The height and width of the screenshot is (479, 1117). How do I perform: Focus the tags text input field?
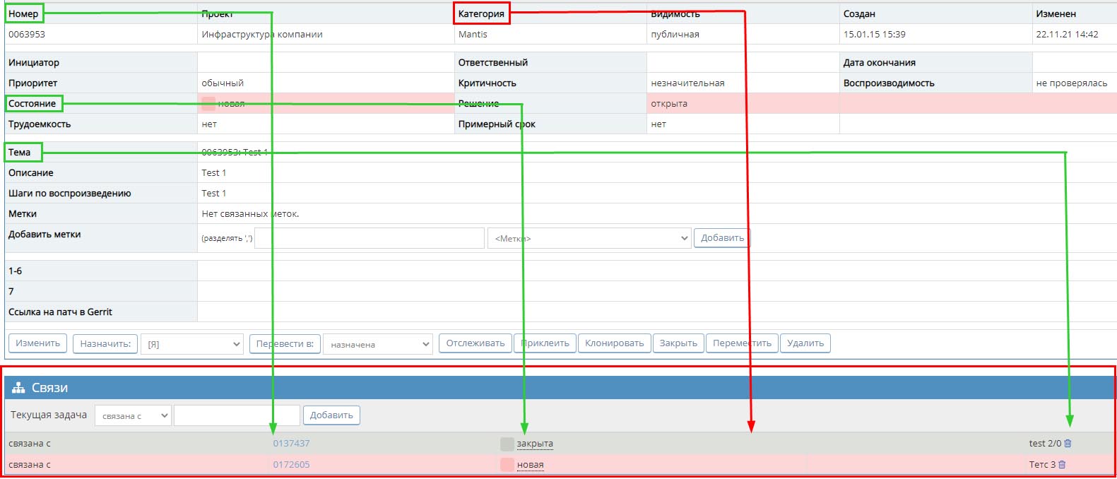(369, 238)
